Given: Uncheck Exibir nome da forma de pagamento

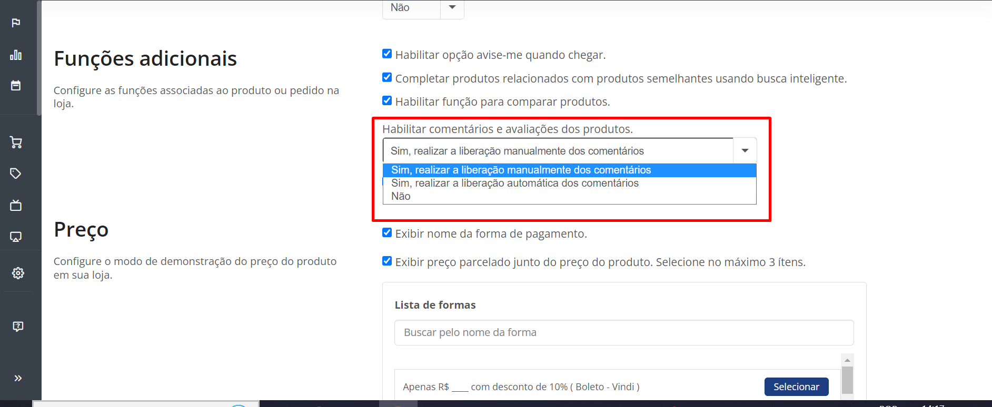Looking at the screenshot, I should coord(387,232).
